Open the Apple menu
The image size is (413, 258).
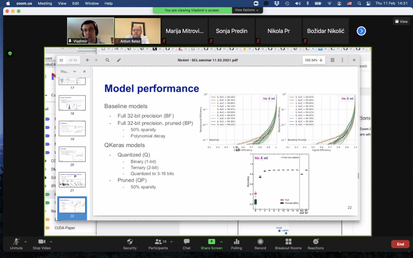(8, 4)
